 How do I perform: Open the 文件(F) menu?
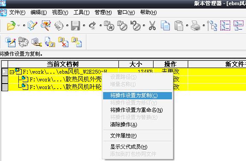(17, 12)
